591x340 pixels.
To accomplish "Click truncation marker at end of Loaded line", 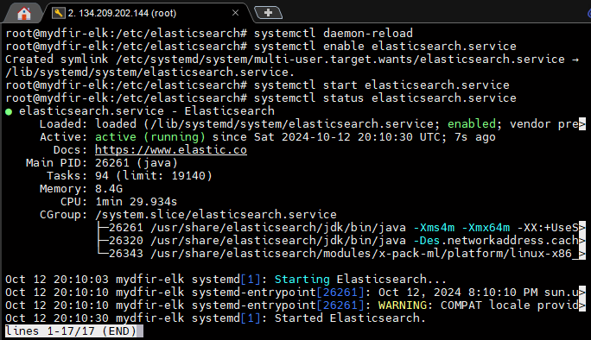I will (582, 124).
